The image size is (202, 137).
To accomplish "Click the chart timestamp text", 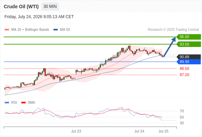I will (39, 17).
